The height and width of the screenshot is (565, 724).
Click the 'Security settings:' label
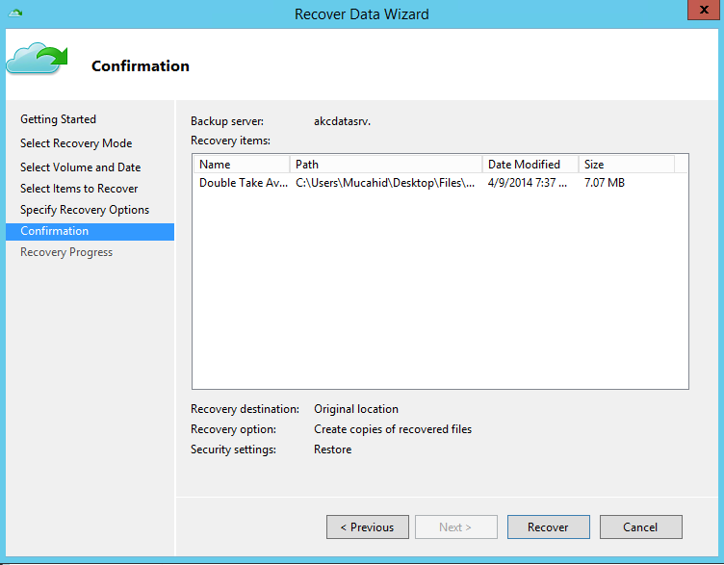point(233,449)
